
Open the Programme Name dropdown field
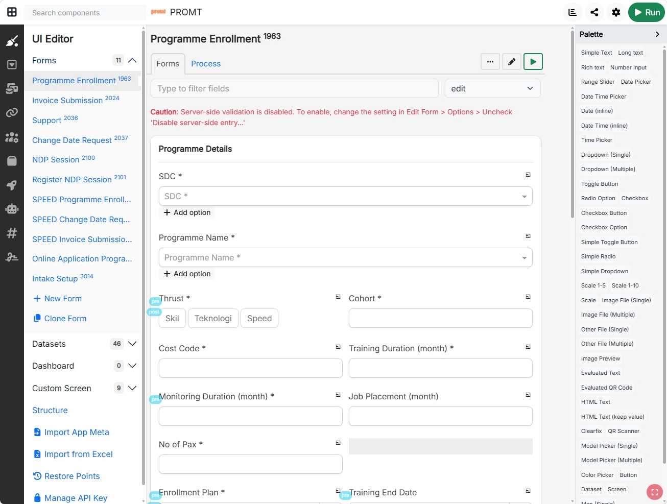[x=346, y=257]
